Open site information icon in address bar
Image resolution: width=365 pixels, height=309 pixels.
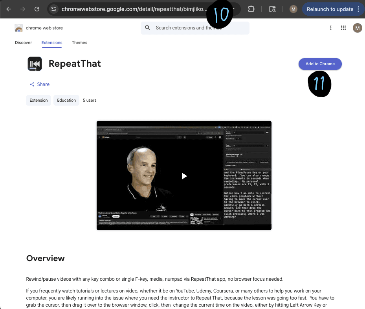(54, 9)
